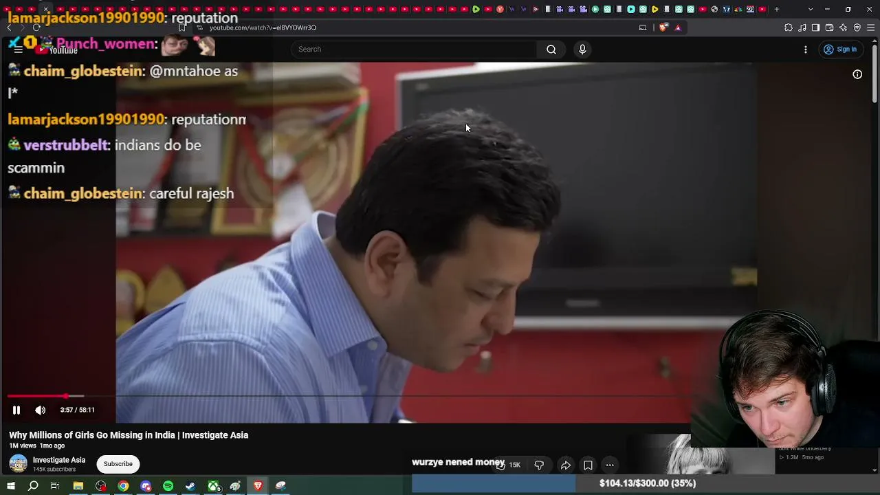Open the browser hamburger main menu
Viewport: 880px width, 495px height.
871,27
